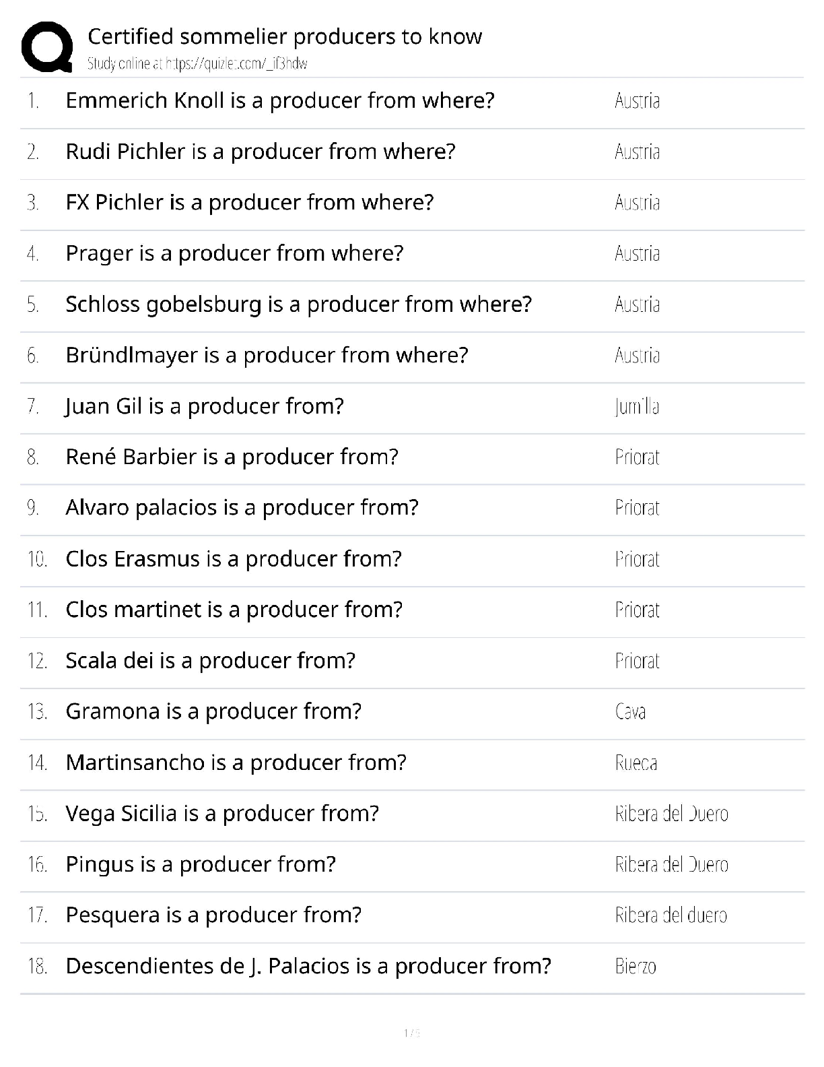Click the Bründlmayer question text
Screen dimensions: 824x1067
(267, 355)
